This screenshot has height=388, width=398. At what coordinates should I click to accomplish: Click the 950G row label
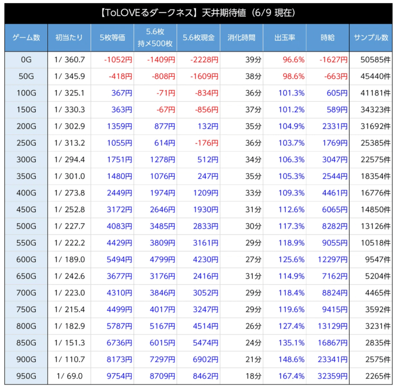[x=26, y=376]
